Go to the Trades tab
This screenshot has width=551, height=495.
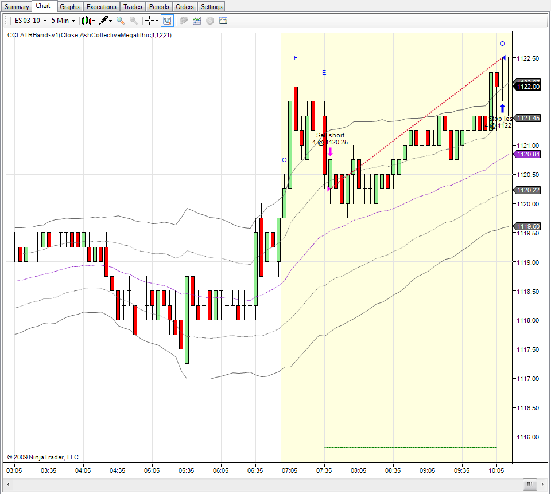[x=133, y=7]
